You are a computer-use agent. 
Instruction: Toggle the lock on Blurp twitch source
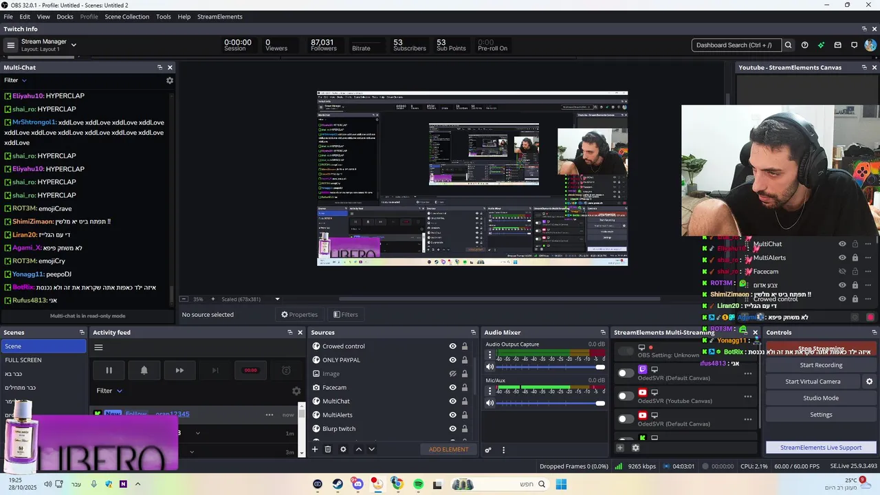[465, 429]
